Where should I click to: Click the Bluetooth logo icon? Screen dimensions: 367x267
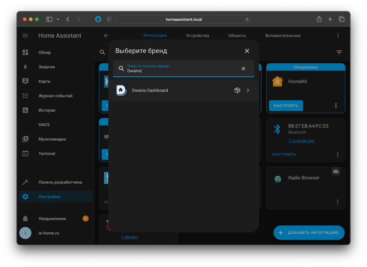[277, 129]
